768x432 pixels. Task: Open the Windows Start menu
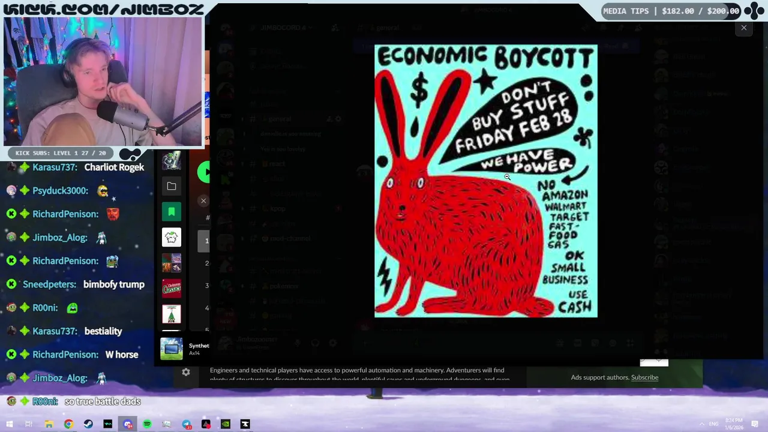(x=10, y=424)
